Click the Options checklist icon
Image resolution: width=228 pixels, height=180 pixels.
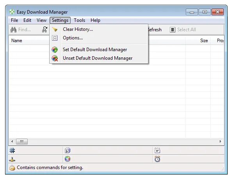pos(55,38)
